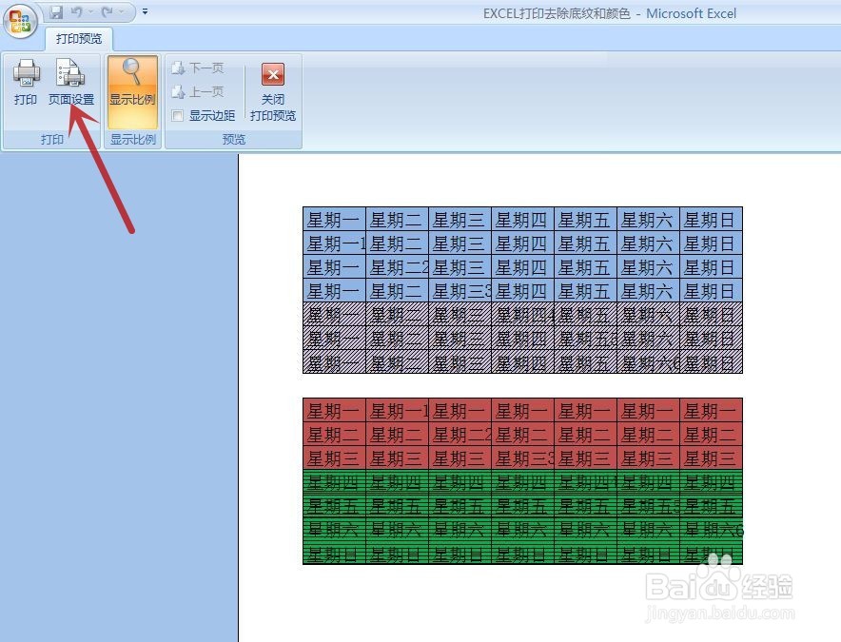Screen dimensions: 841x642
Task: Open Page Setup (页面设置)
Action: point(70,82)
